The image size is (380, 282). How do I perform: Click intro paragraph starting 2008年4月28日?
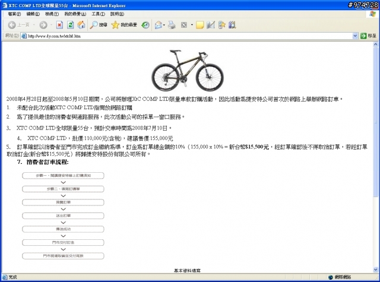click(175, 99)
